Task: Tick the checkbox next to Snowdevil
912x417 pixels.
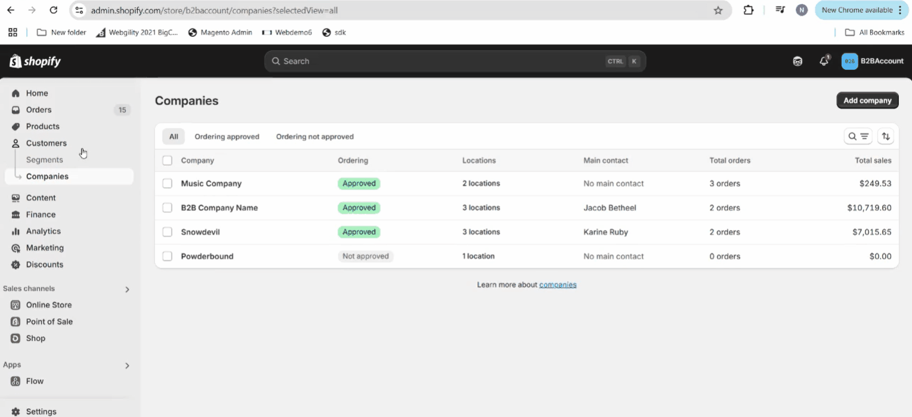Action: (168, 232)
